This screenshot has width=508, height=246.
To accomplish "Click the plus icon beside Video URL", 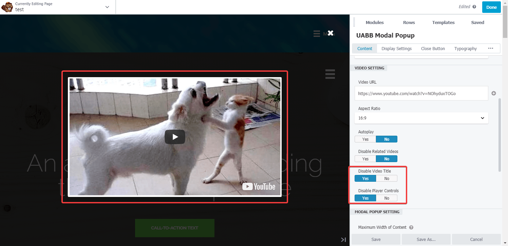I will pyautogui.click(x=494, y=93).
